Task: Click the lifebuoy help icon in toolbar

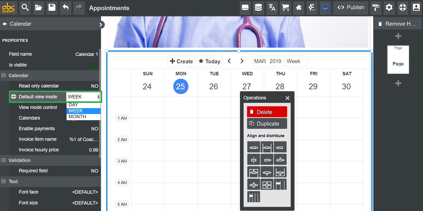Action: pyautogui.click(x=403, y=8)
